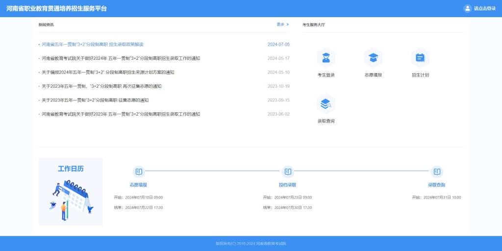Select the 志愿填报 label in the timeline
The width and height of the screenshot is (502, 251).
[x=138, y=185]
